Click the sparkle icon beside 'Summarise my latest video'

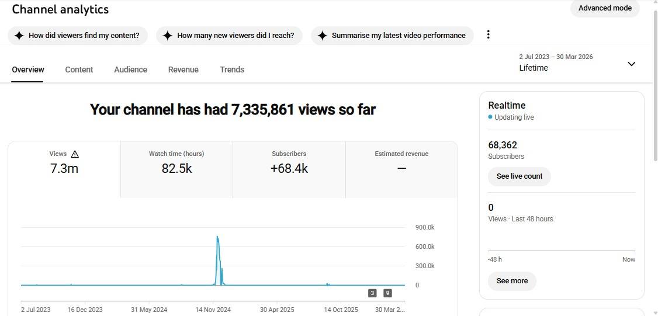pos(322,36)
